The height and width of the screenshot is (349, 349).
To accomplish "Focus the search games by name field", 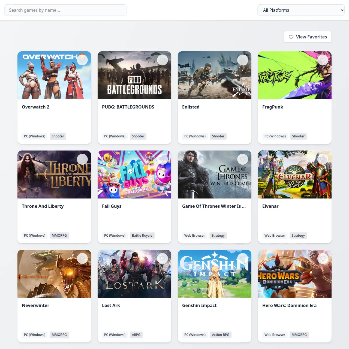I will click(65, 10).
